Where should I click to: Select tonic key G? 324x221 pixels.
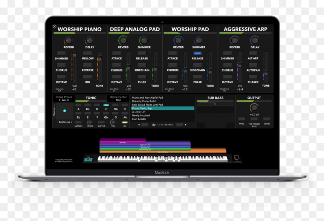[116, 113]
